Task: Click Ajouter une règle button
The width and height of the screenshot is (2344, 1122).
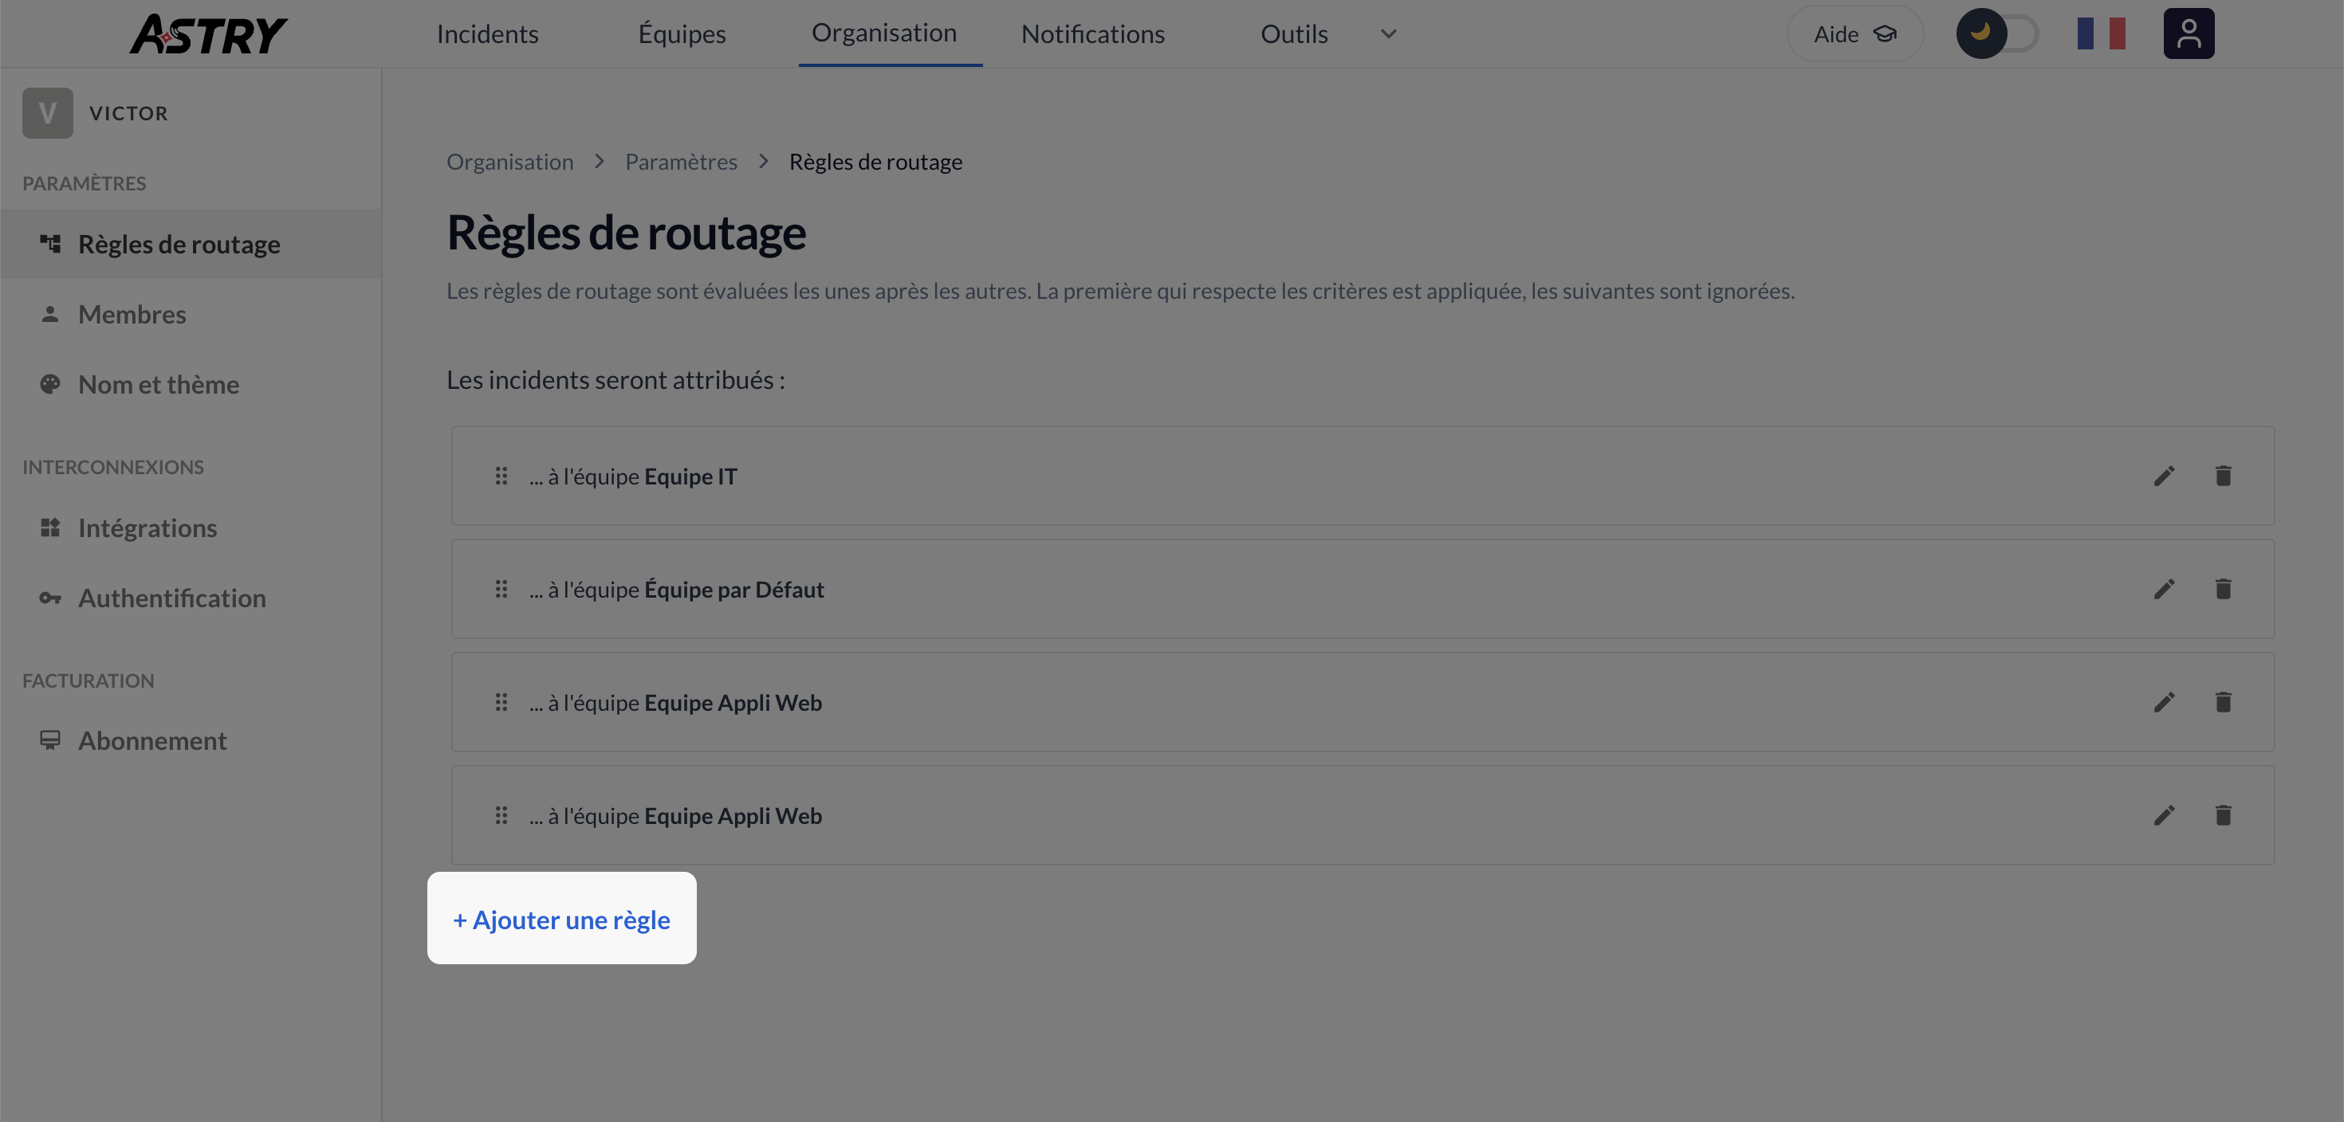Action: point(561,920)
